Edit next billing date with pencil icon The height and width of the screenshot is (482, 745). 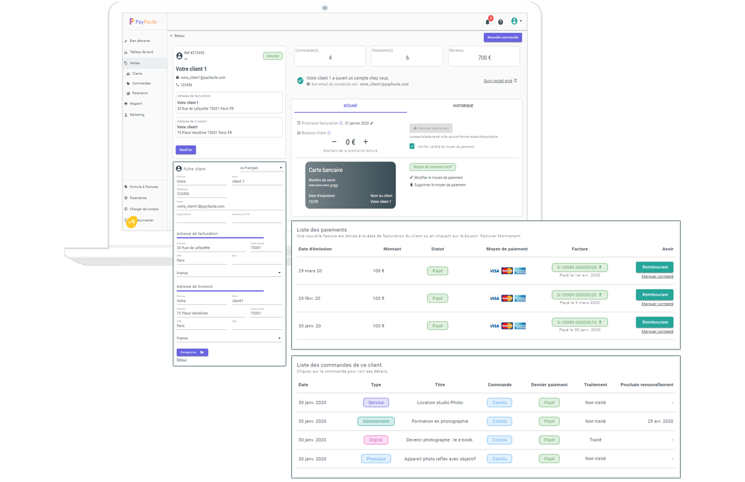(x=372, y=123)
